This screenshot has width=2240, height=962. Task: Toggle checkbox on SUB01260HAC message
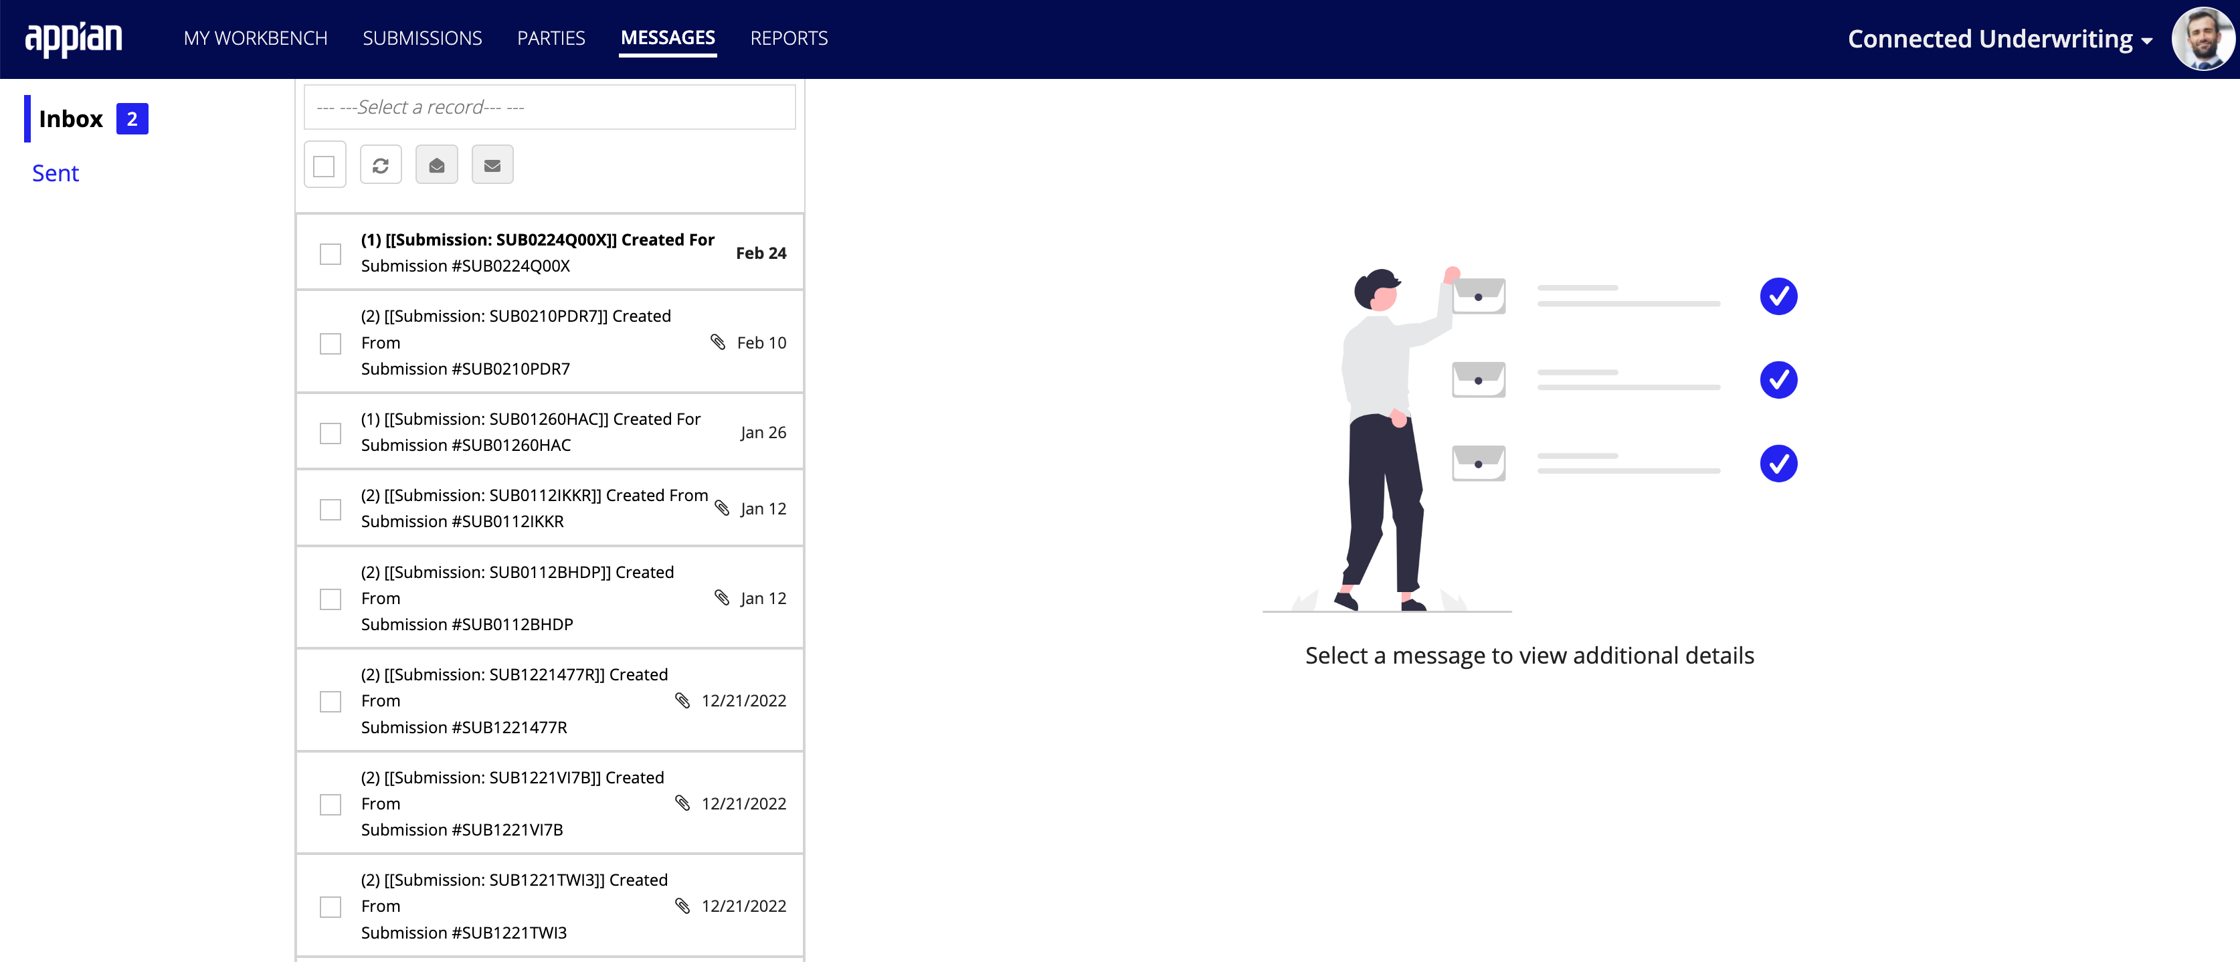(327, 431)
